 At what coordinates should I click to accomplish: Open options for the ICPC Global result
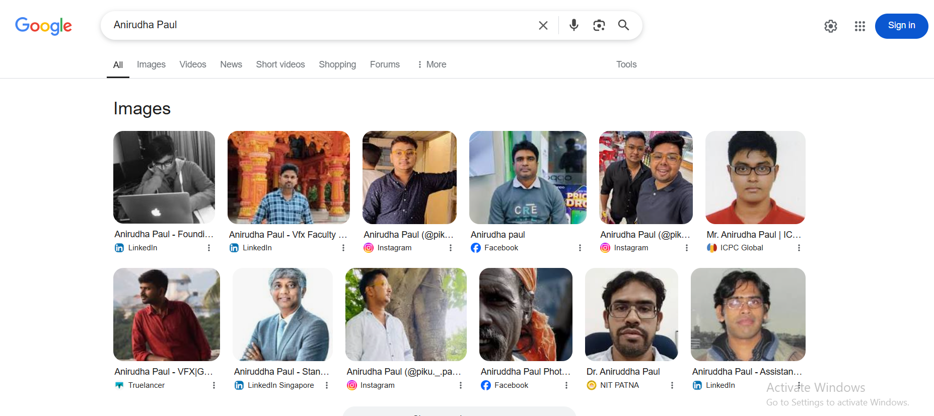click(x=799, y=248)
